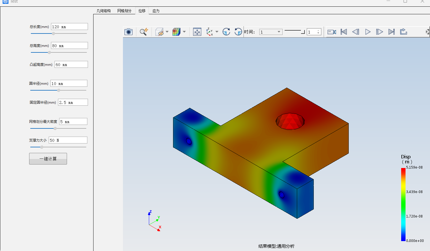The width and height of the screenshot is (430, 251).
Task: Click the 一键计算 button
Action: click(x=48, y=159)
